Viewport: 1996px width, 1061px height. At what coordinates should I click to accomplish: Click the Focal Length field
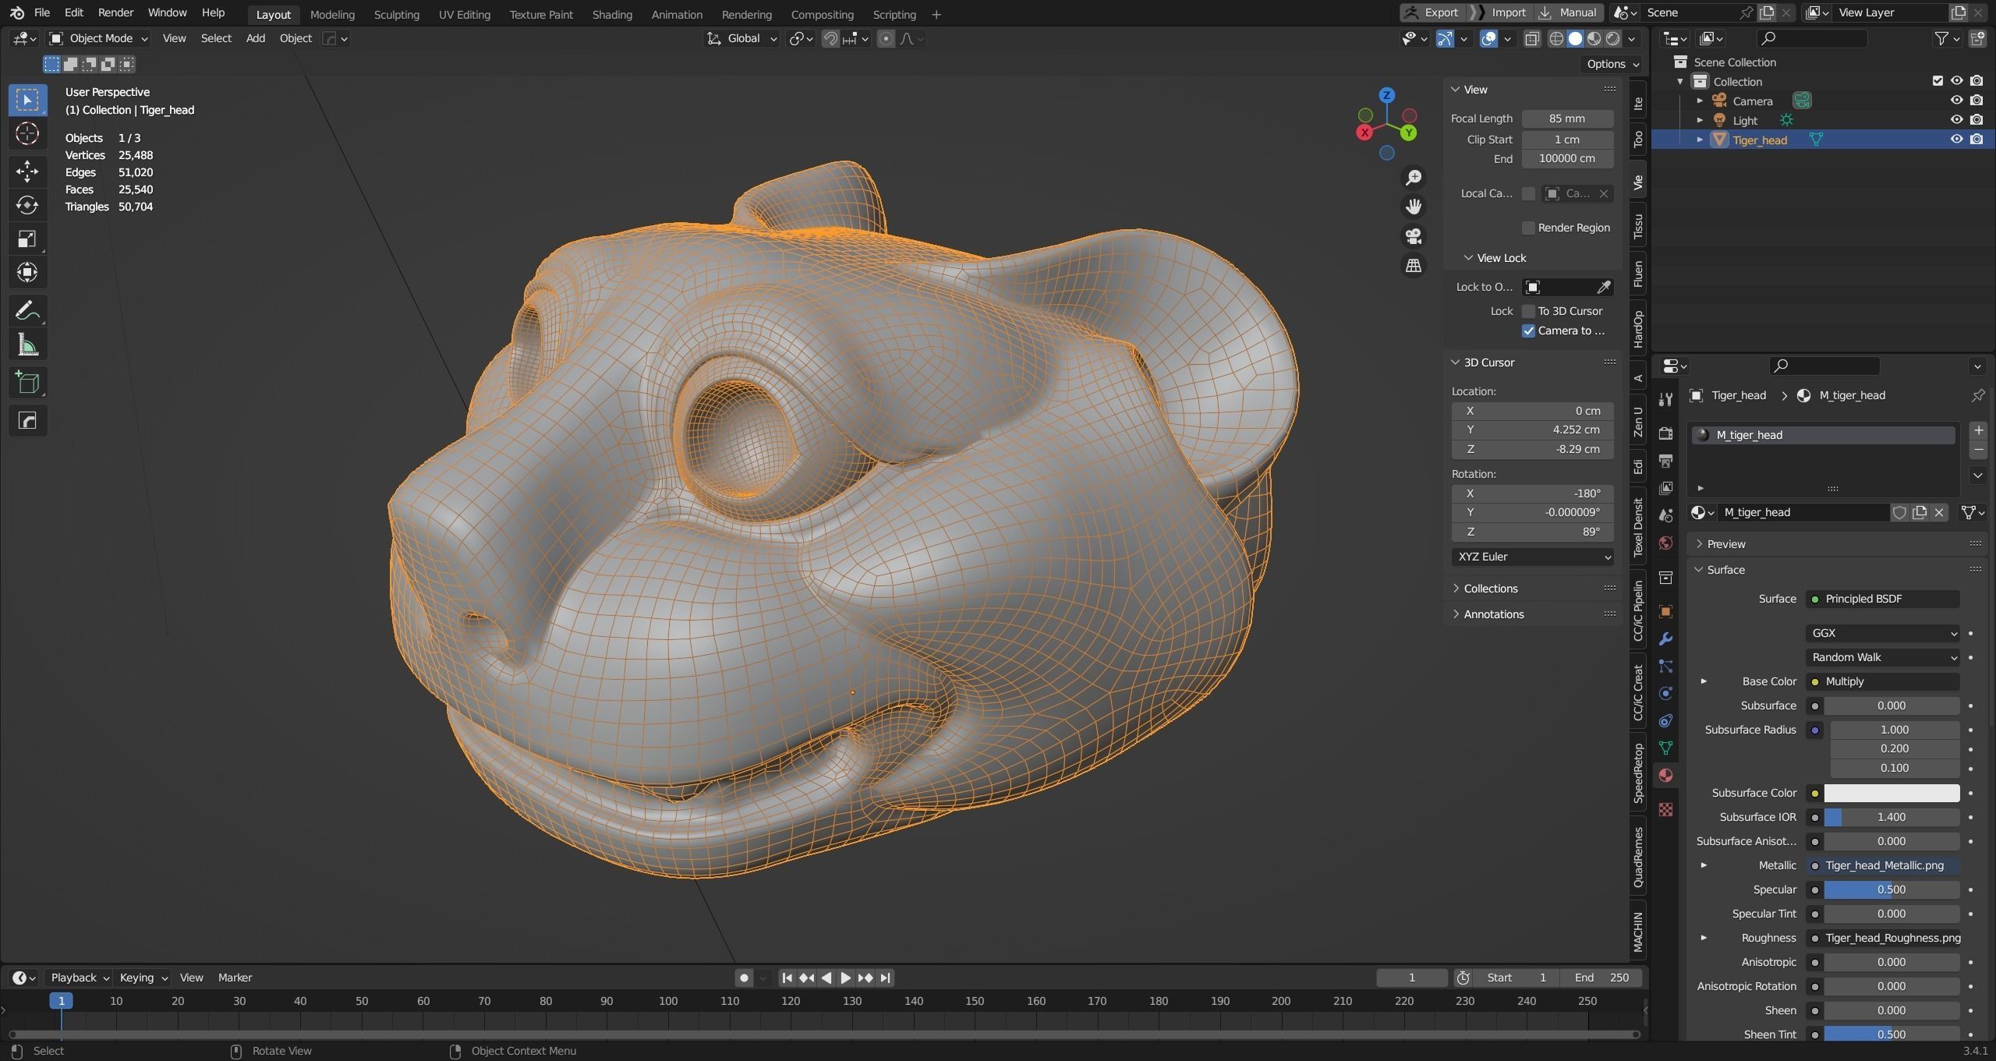point(1567,118)
